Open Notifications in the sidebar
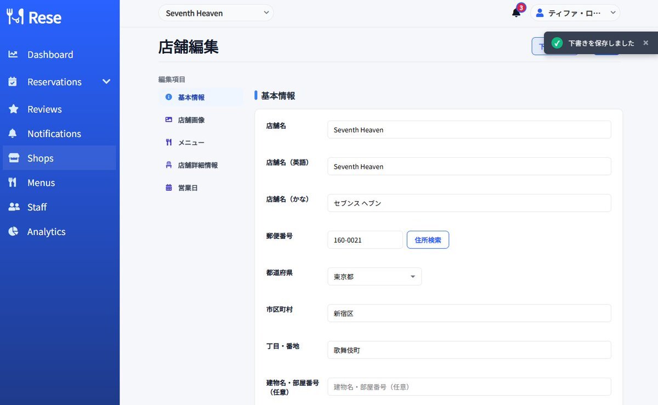The height and width of the screenshot is (405, 658). [x=54, y=134]
